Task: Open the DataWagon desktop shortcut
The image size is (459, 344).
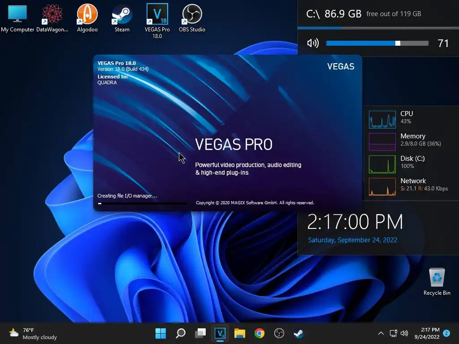Action: [52, 18]
